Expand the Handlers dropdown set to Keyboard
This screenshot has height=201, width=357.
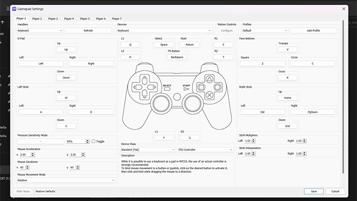(x=40, y=31)
